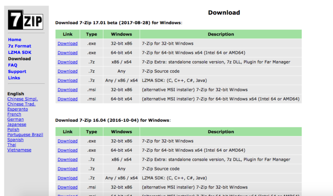Change site language to German
The height and width of the screenshot is (196, 333).
pyautogui.click(x=16, y=119)
